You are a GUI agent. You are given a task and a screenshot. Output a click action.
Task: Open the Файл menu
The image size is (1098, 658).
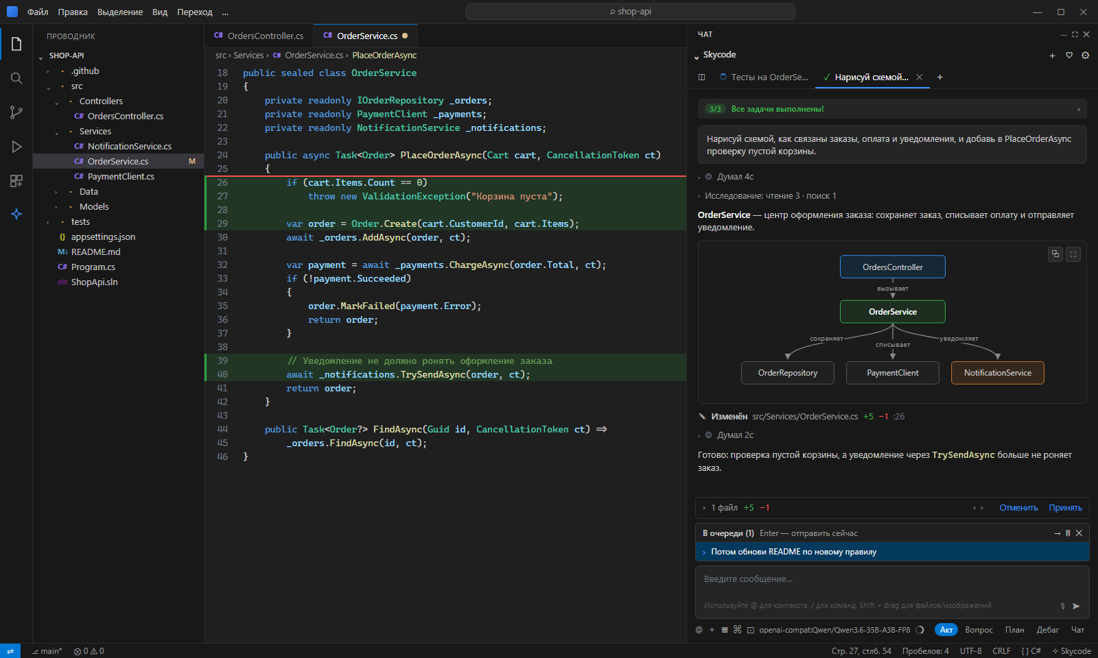[38, 12]
